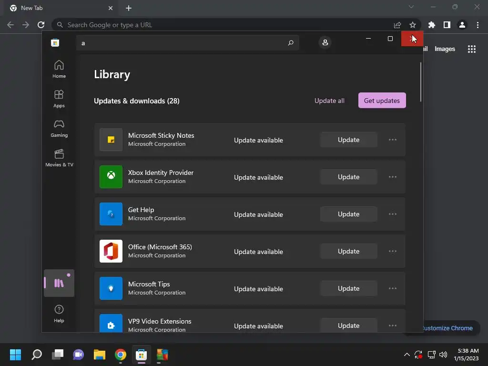Open the Home section in Microsoft Store sidebar
This screenshot has height=366, width=488.
pos(59,69)
